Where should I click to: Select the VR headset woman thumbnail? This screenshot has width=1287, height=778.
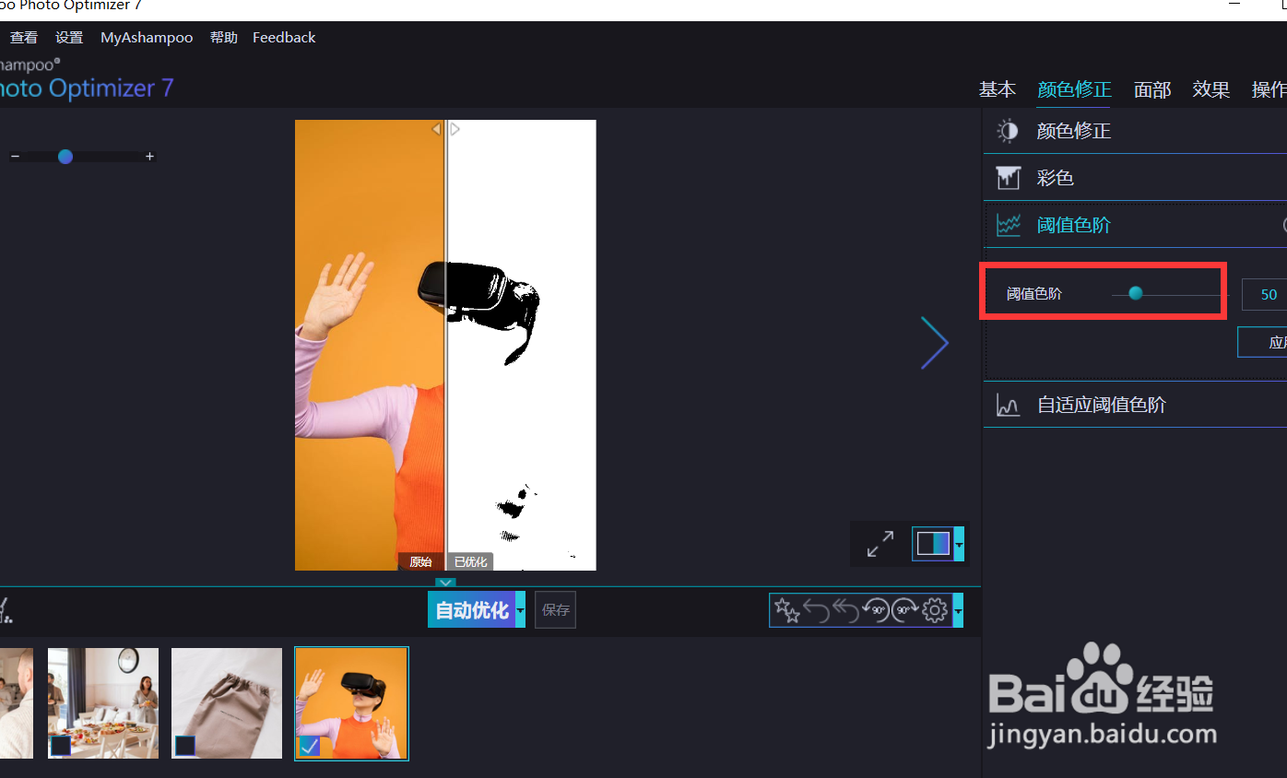tap(351, 703)
